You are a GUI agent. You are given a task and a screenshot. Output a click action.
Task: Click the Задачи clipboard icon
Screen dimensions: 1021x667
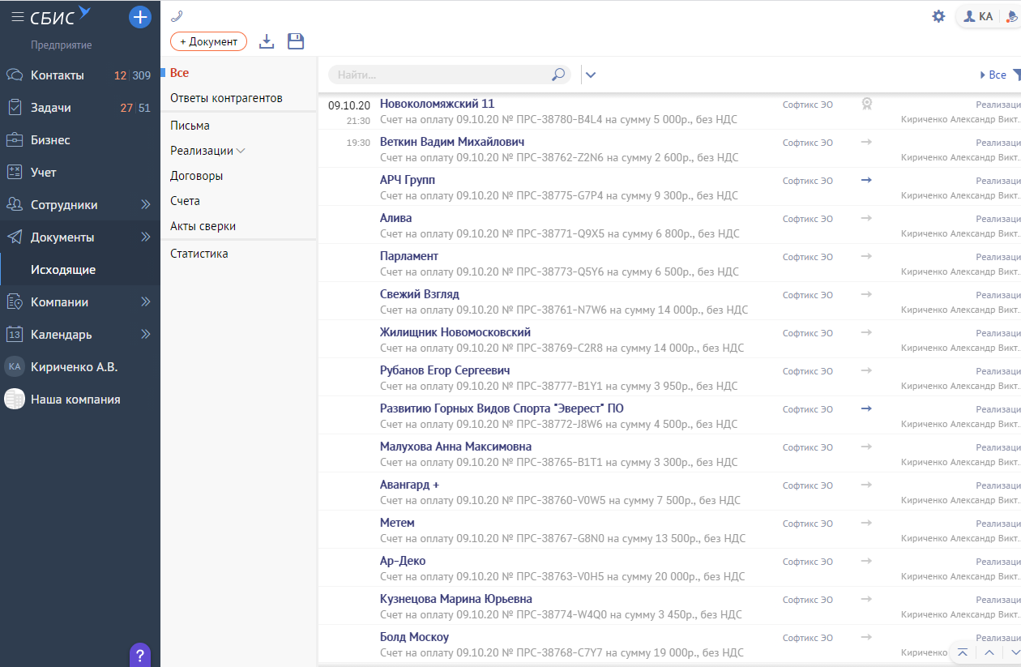[15, 108]
